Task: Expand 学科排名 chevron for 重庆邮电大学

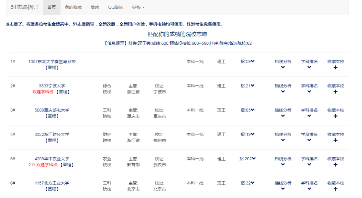Action: coord(309,116)
